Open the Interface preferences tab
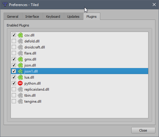Viewport: 159px width, 137px height. click(32, 17)
